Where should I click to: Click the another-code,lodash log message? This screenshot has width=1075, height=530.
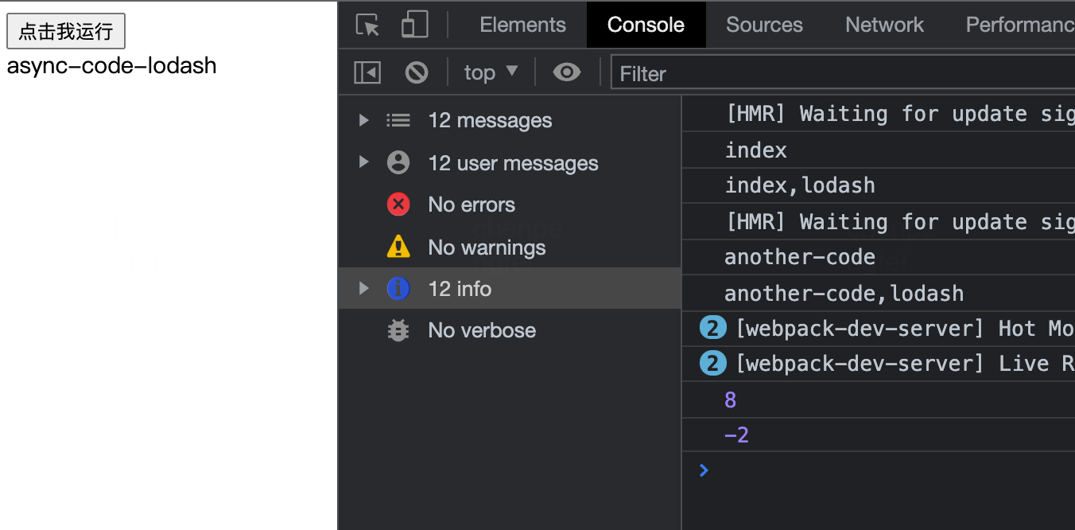click(x=844, y=294)
